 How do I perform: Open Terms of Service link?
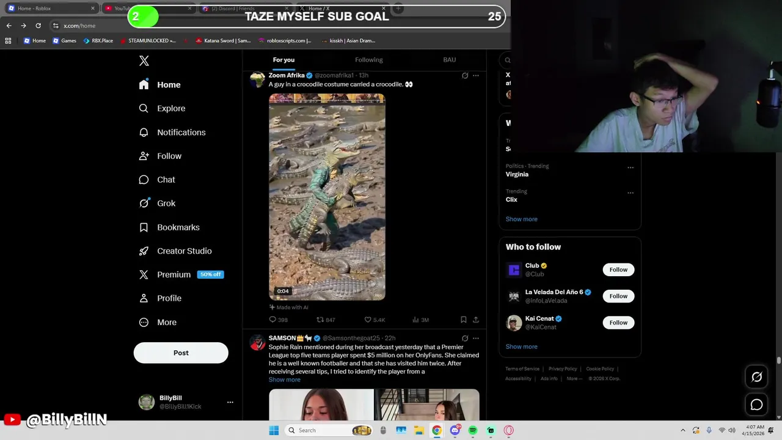click(522, 369)
